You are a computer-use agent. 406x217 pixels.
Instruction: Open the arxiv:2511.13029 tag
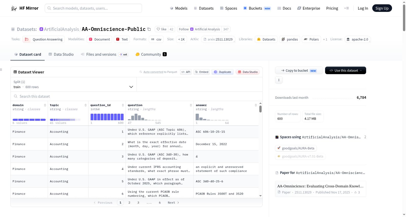[218, 39]
